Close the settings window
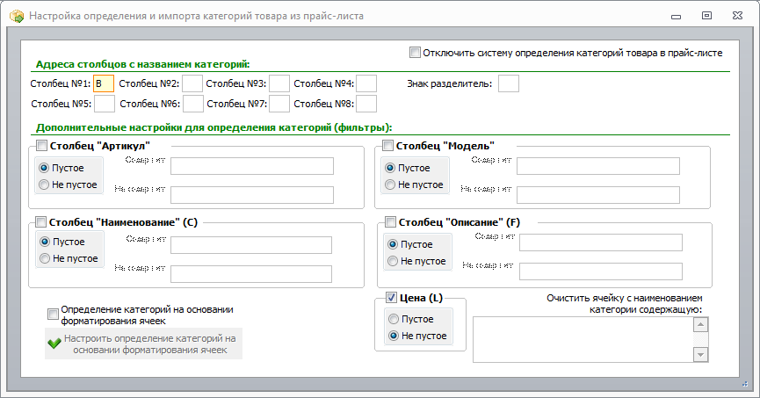 pyautogui.click(x=737, y=16)
